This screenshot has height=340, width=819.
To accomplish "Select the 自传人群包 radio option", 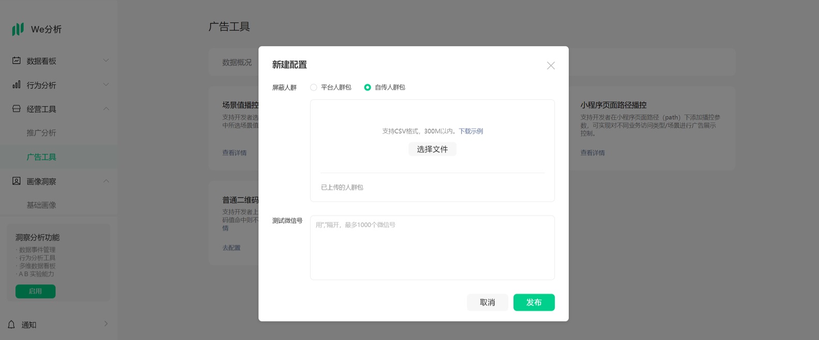I will (368, 87).
